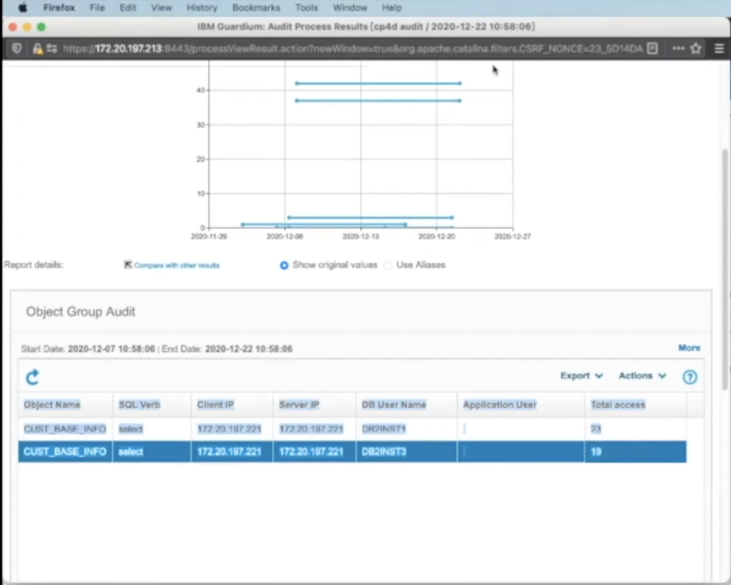Click compare arrow icon beside Compare link
Screen dimensions: 731x585
pyautogui.click(x=128, y=265)
